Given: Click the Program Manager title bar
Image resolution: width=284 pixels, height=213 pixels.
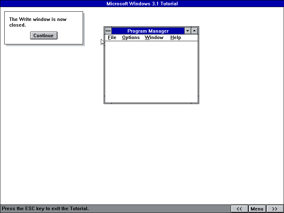Looking at the screenshot, I should tap(148, 31).
